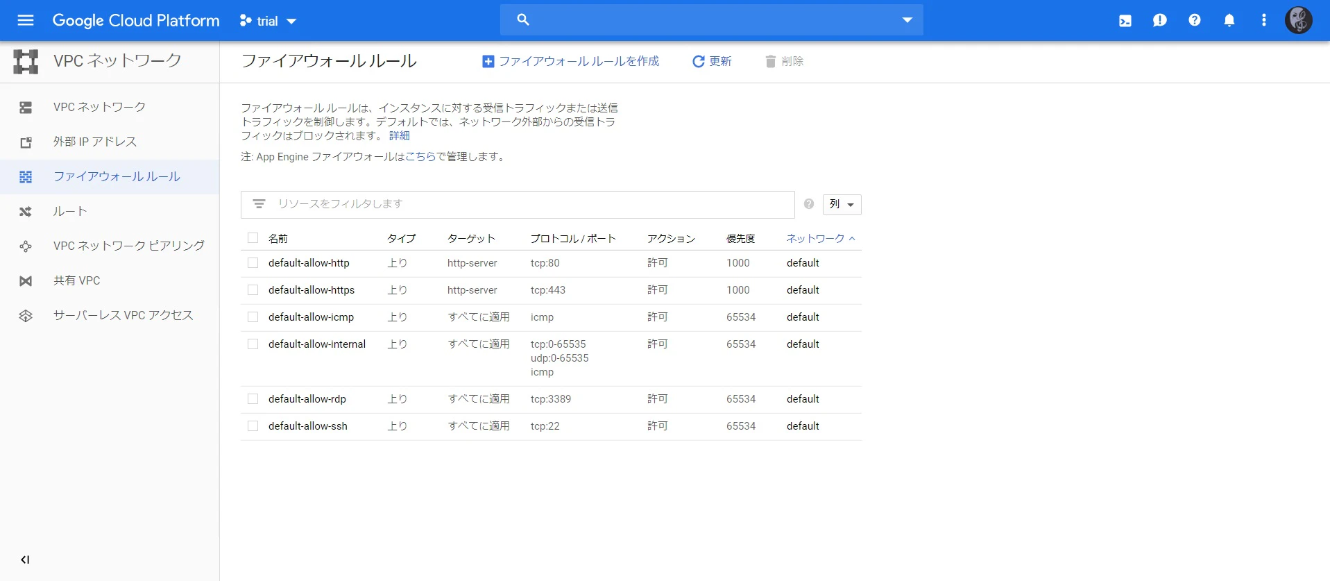1330x581 pixels.
Task: Click the tcp:22 protocol cell
Action: click(x=545, y=426)
